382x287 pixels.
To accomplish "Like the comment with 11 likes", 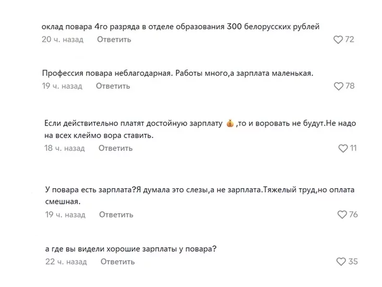I will pyautogui.click(x=343, y=148).
